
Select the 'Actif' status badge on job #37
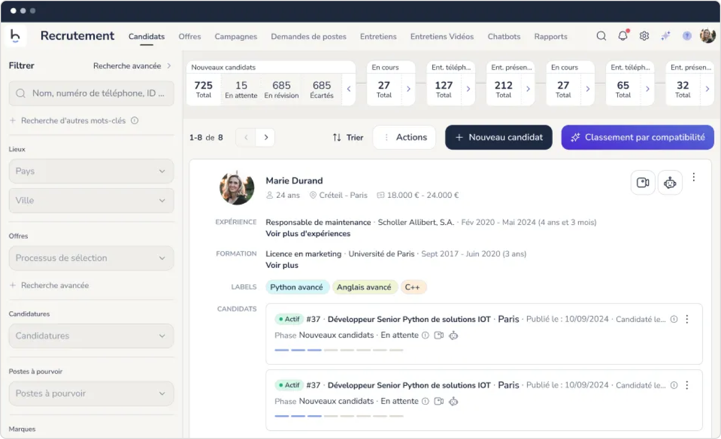coord(289,319)
